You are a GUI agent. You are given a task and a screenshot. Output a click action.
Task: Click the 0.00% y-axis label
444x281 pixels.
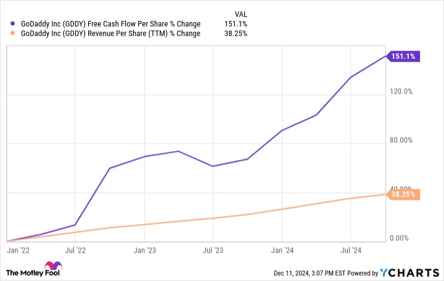(399, 238)
